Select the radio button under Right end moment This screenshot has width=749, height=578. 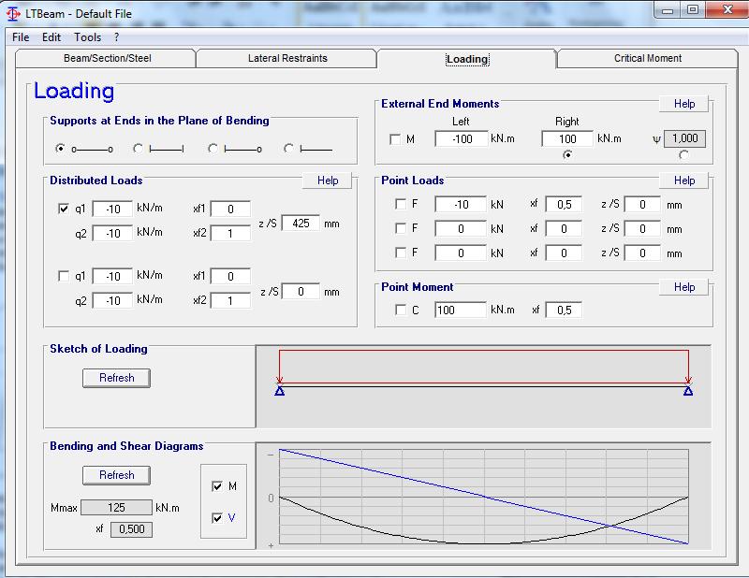pyautogui.click(x=567, y=154)
